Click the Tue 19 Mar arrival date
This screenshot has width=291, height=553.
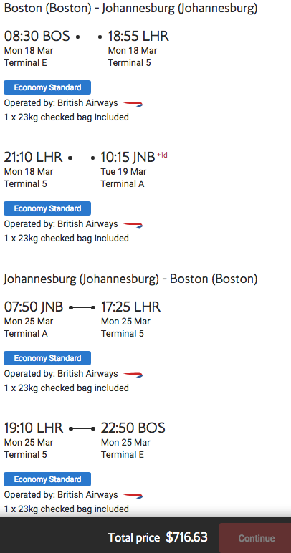(x=123, y=172)
